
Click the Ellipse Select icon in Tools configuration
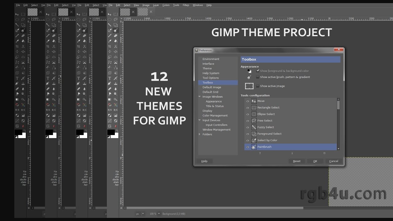[254, 114]
